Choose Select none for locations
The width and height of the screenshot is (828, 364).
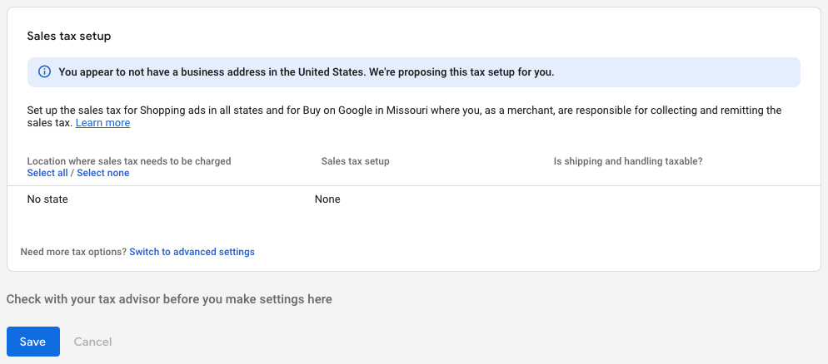click(x=103, y=173)
